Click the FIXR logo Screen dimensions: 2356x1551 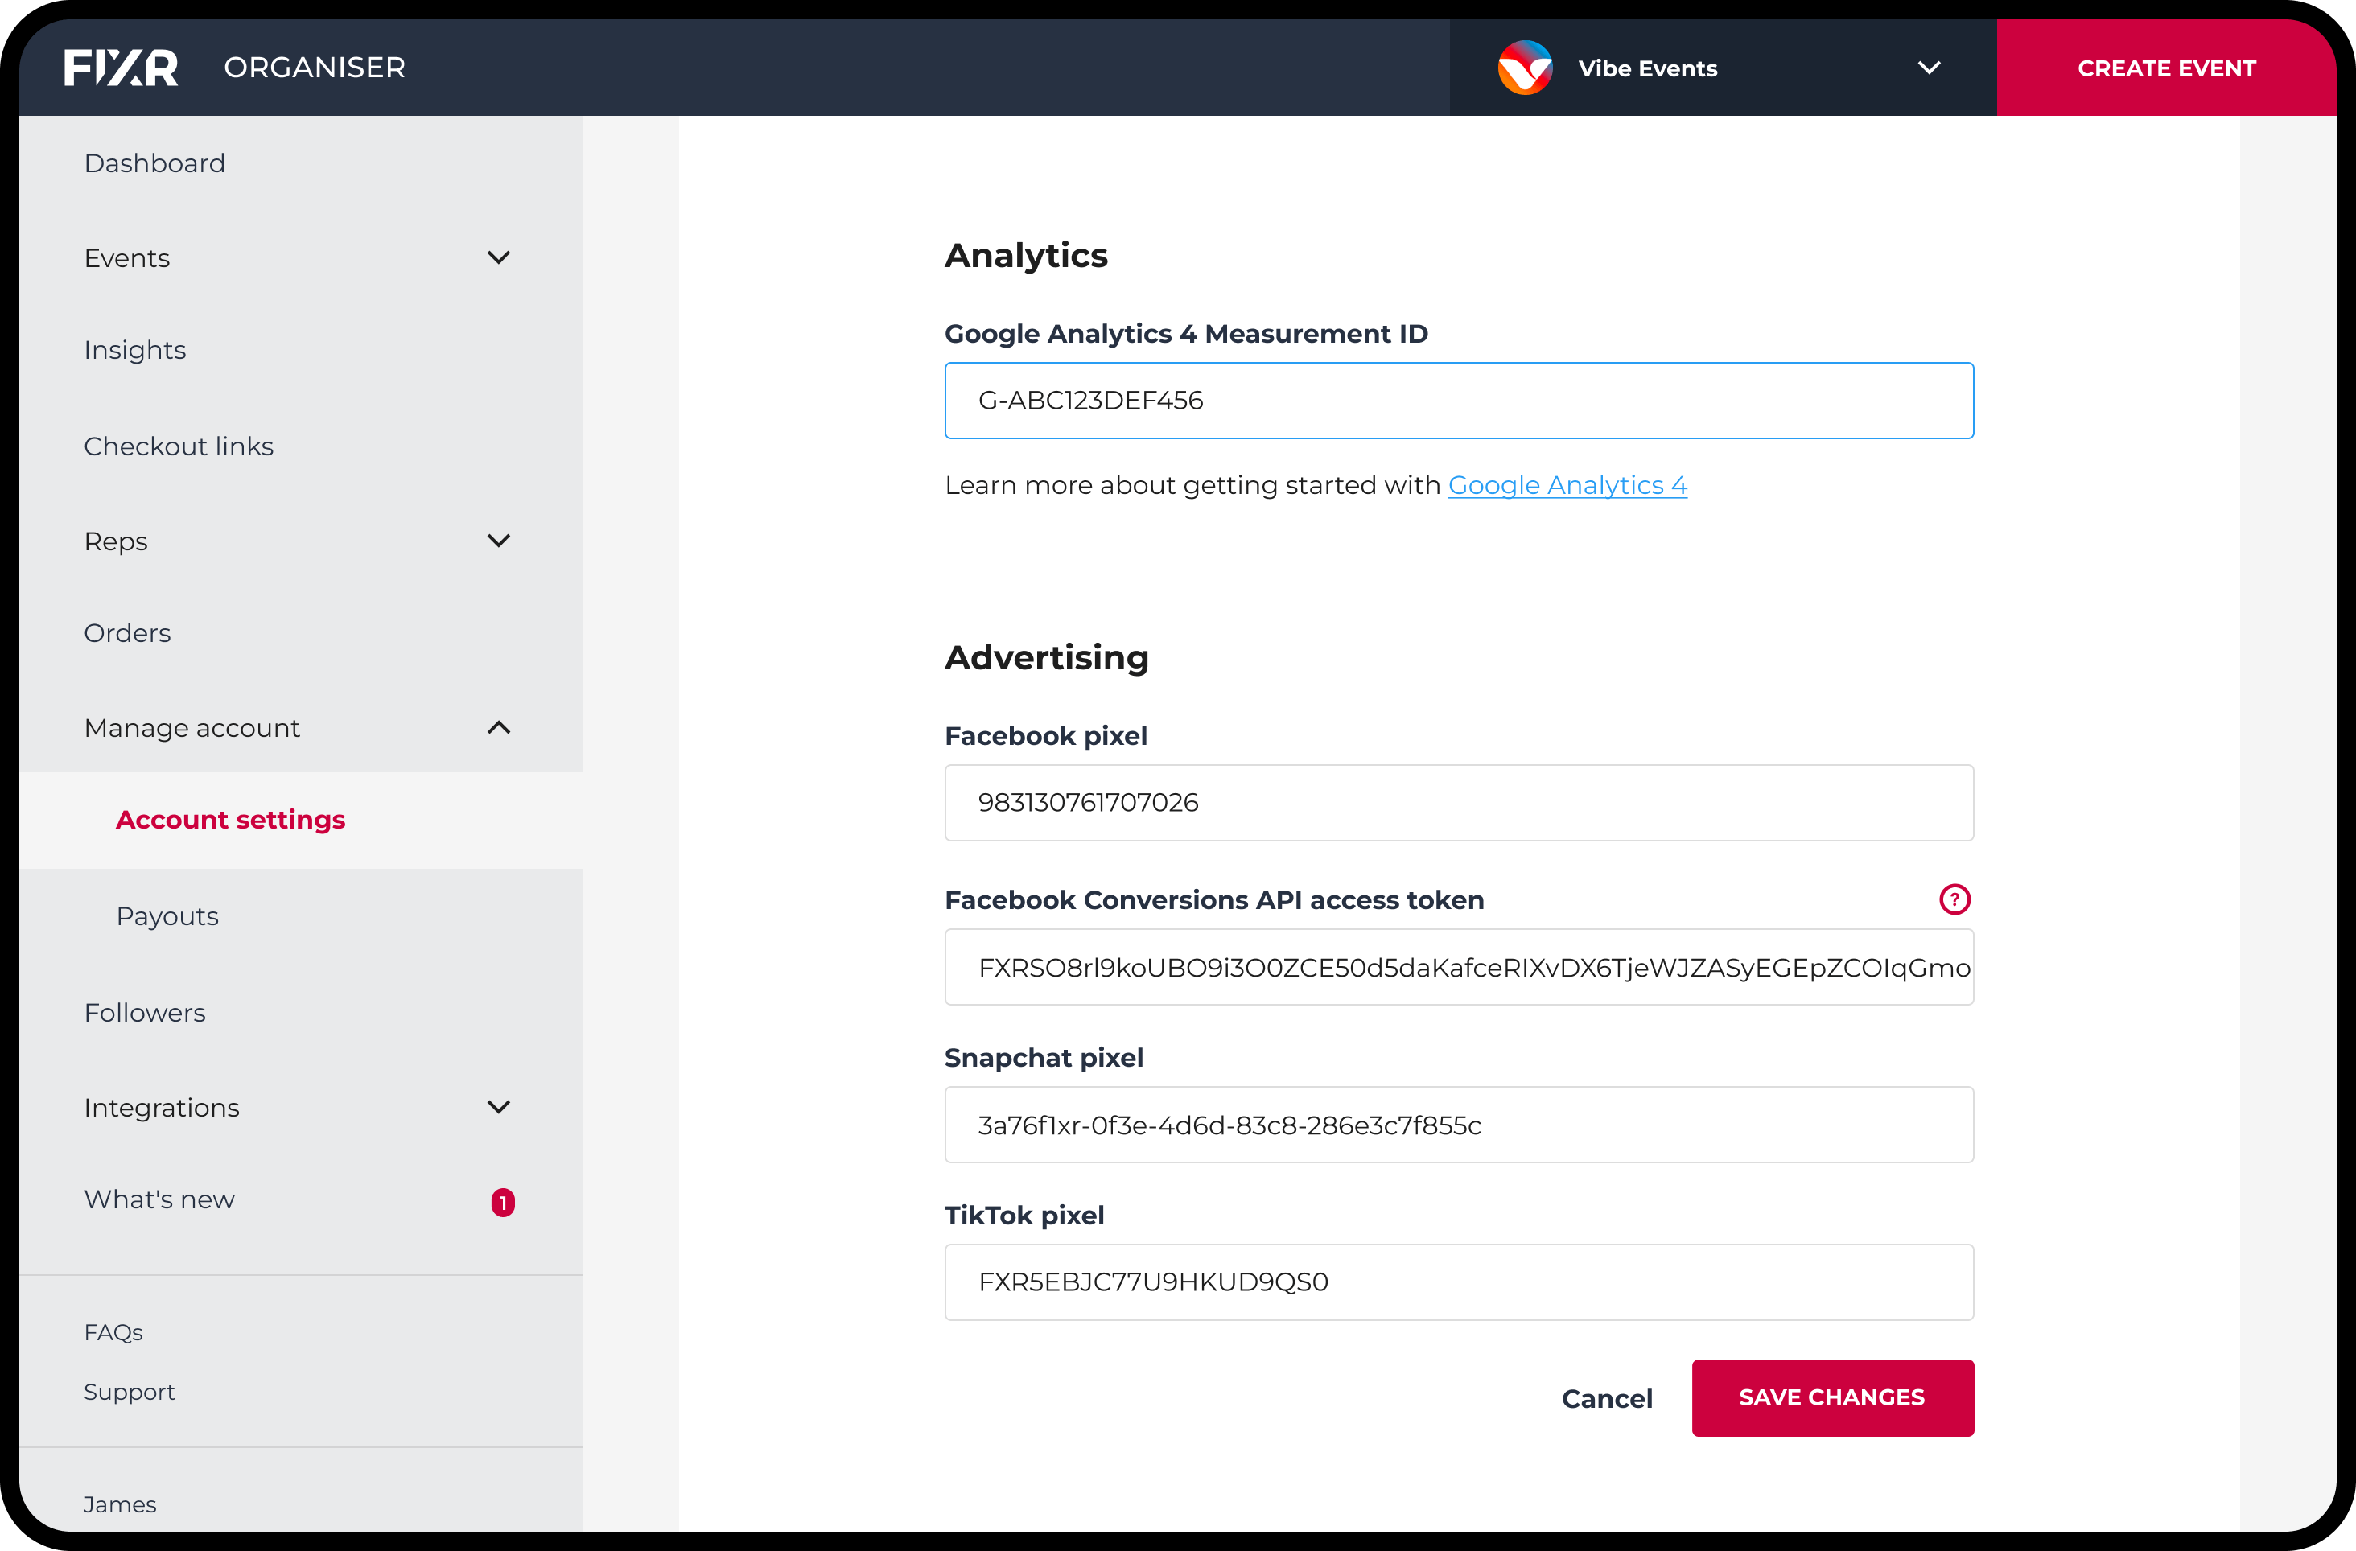pos(121,68)
